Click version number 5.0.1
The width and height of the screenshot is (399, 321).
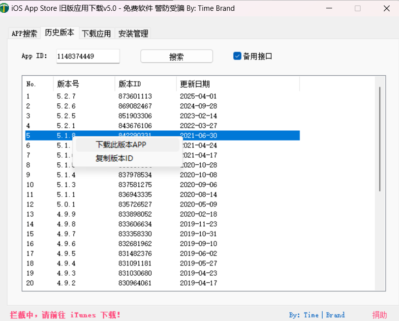coord(66,204)
